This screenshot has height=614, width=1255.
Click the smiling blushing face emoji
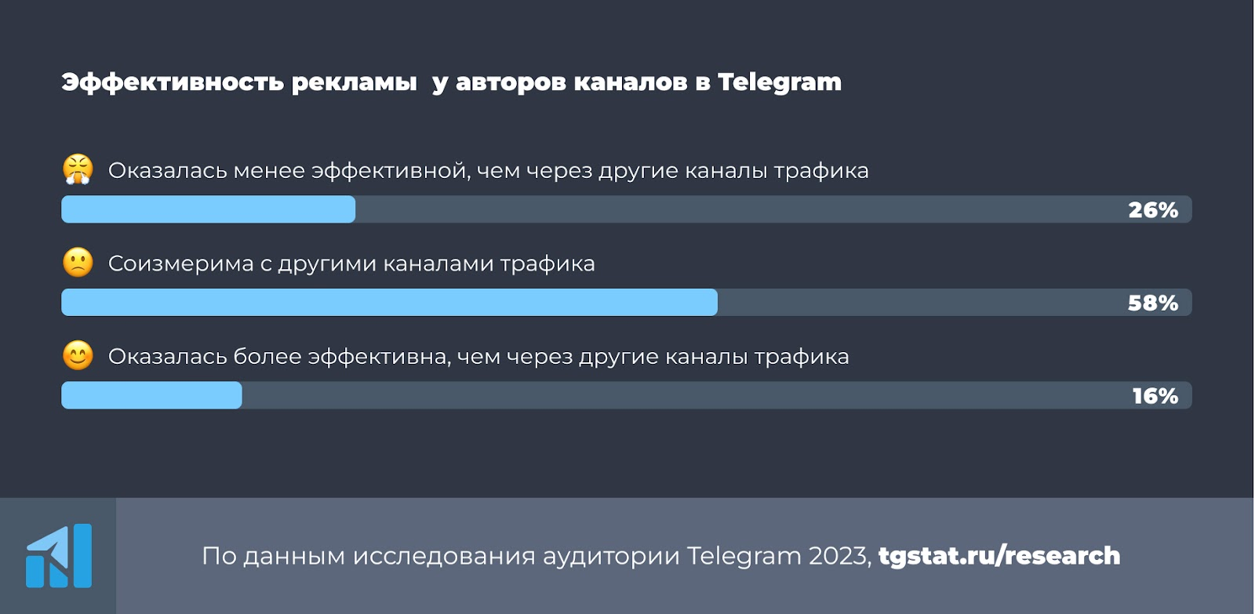pyautogui.click(x=78, y=356)
